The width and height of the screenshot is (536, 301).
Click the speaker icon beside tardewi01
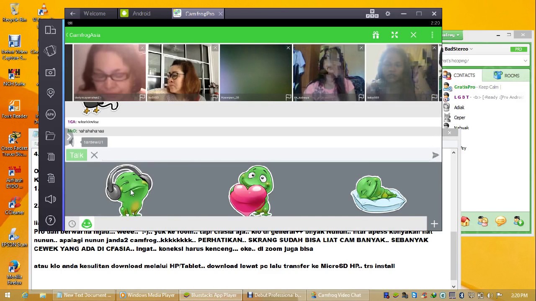(71, 142)
